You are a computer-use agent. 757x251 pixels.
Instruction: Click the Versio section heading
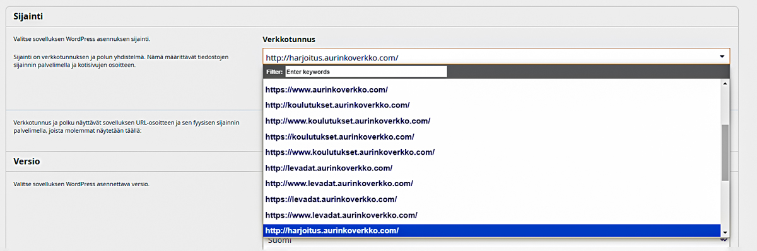coord(26,161)
